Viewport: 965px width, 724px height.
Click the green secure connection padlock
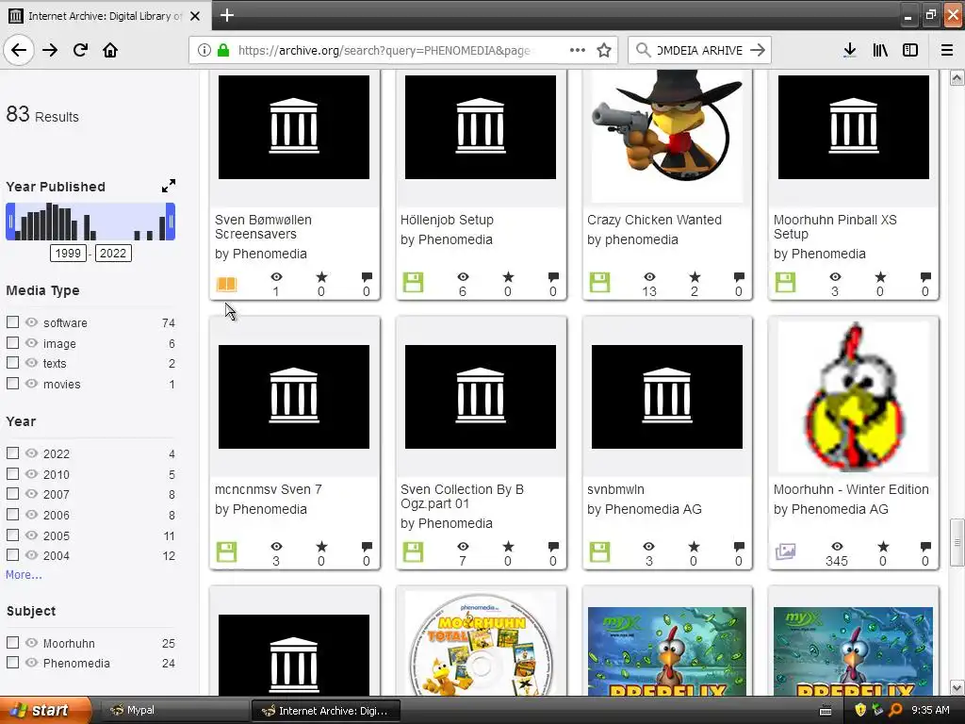point(222,50)
